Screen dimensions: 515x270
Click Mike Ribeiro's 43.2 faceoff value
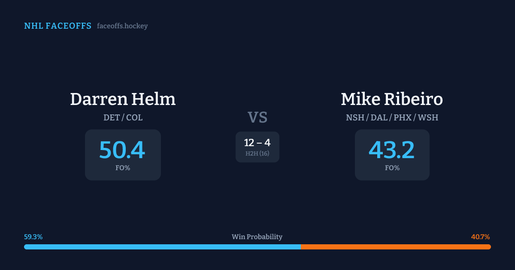[x=392, y=150]
